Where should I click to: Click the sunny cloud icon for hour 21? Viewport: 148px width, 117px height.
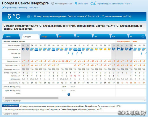(105, 49)
